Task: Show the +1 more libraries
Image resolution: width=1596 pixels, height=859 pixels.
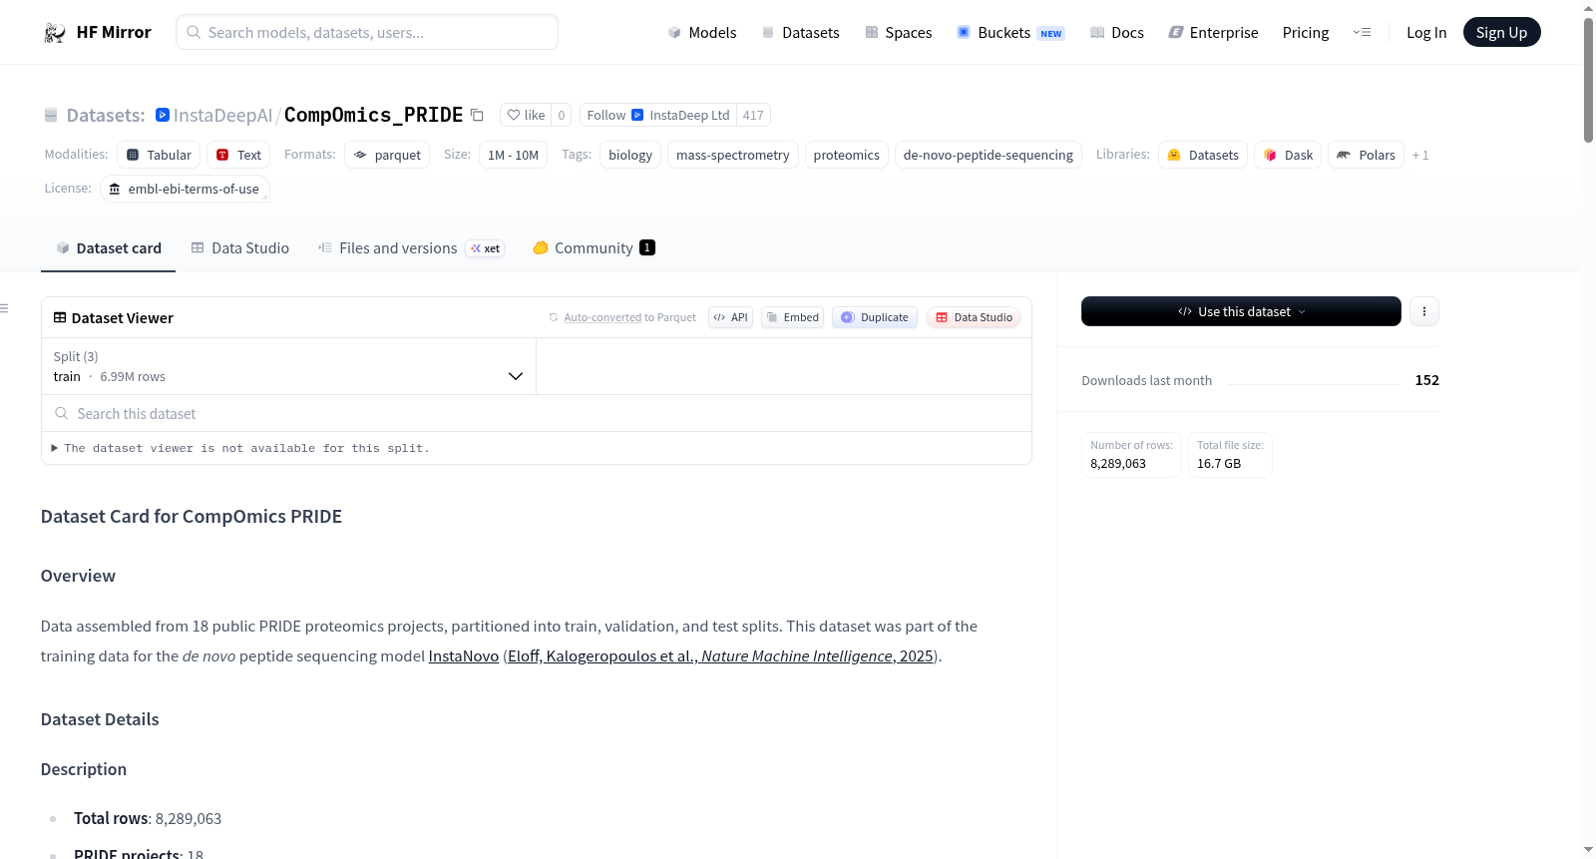Action: [x=1420, y=155]
